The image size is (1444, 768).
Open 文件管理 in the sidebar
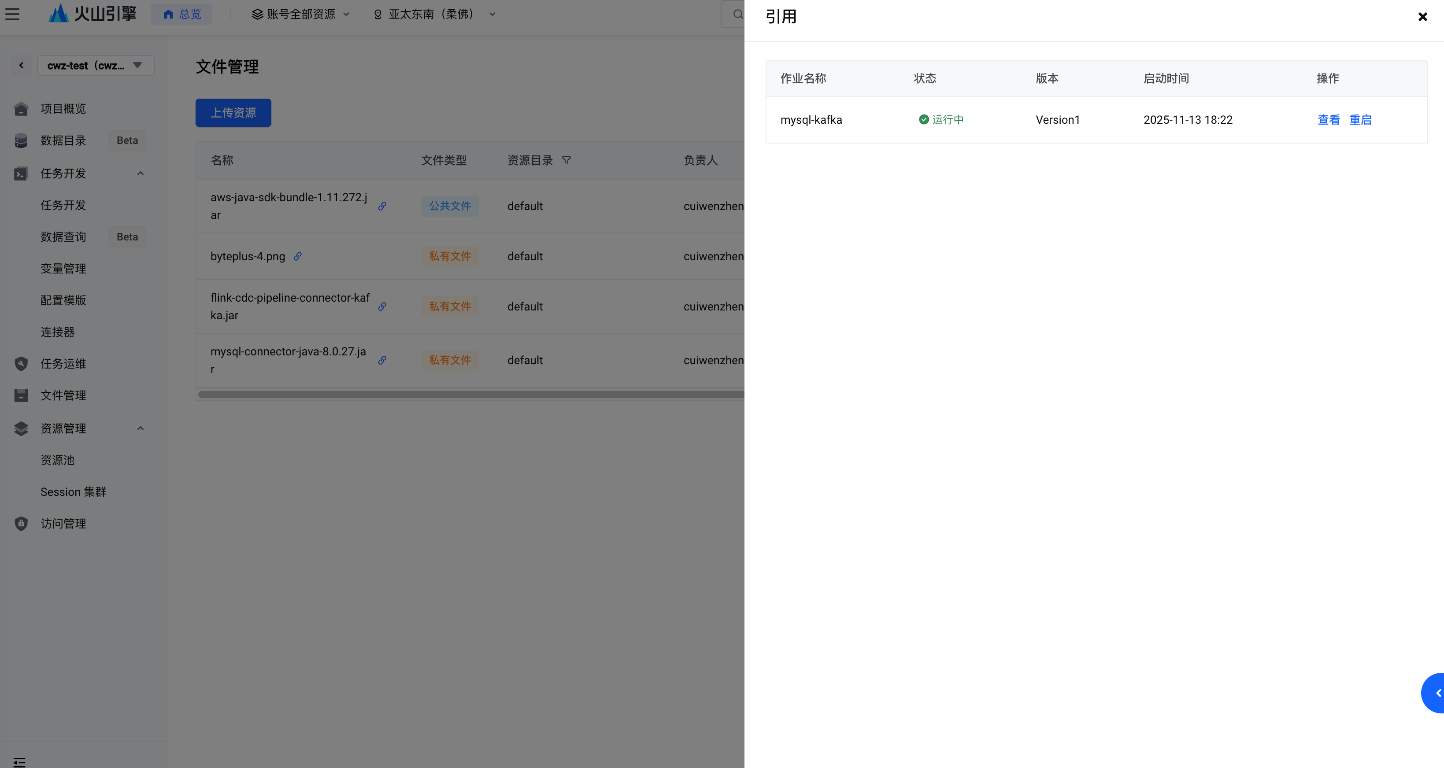63,395
